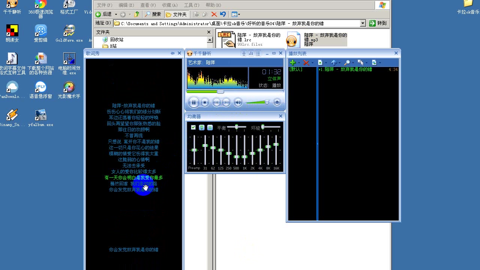
Task: Expand the delete dropdown arrow in playlist
Action: tap(312, 63)
